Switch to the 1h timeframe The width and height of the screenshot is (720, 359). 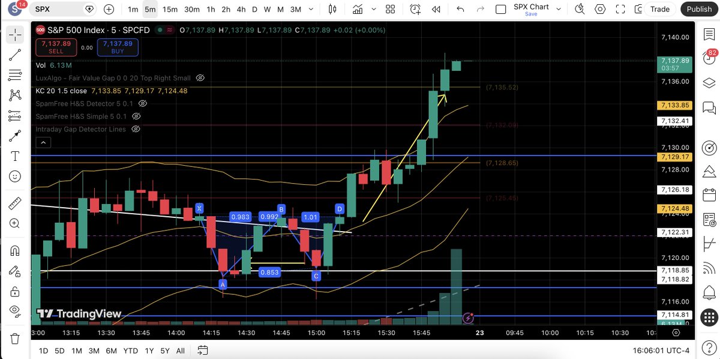pos(211,9)
